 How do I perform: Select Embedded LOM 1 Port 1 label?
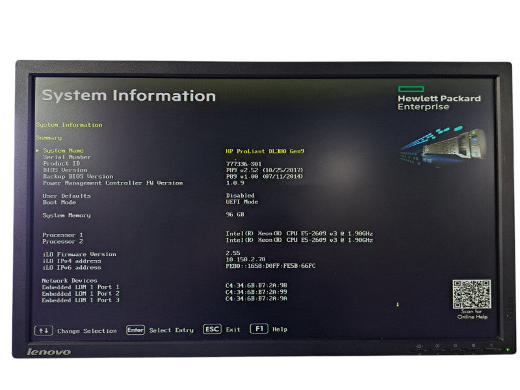pyautogui.click(x=81, y=287)
